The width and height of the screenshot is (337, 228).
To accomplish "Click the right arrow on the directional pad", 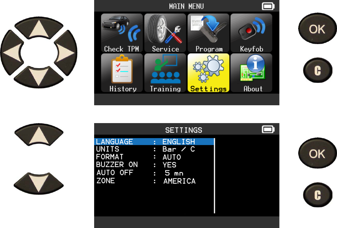I will point(66,52).
